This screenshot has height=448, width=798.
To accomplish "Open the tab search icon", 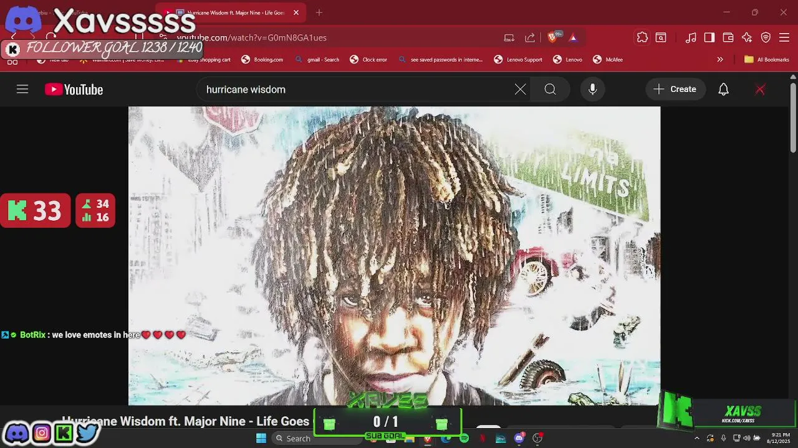I will (x=661, y=37).
